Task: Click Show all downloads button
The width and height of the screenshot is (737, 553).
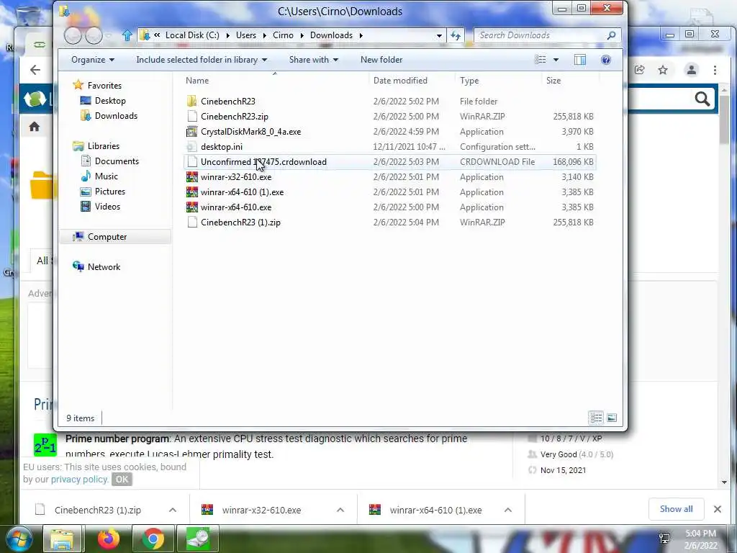Action: (676, 509)
